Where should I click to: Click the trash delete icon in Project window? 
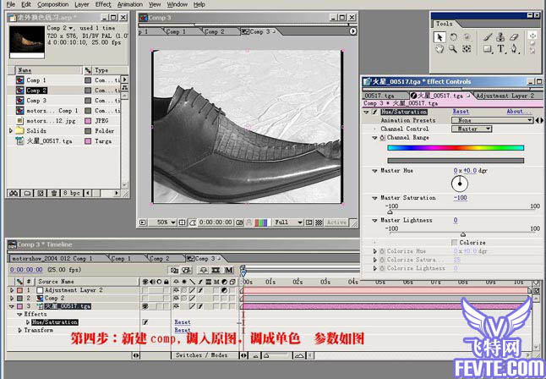[x=53, y=193]
